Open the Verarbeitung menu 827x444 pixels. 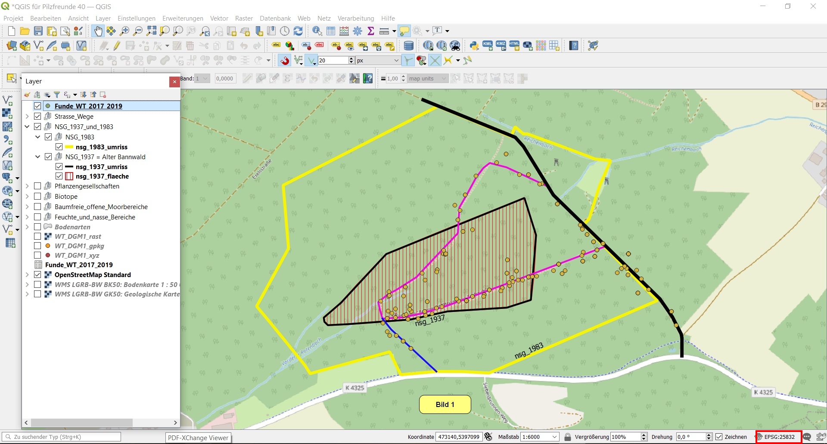pyautogui.click(x=355, y=18)
